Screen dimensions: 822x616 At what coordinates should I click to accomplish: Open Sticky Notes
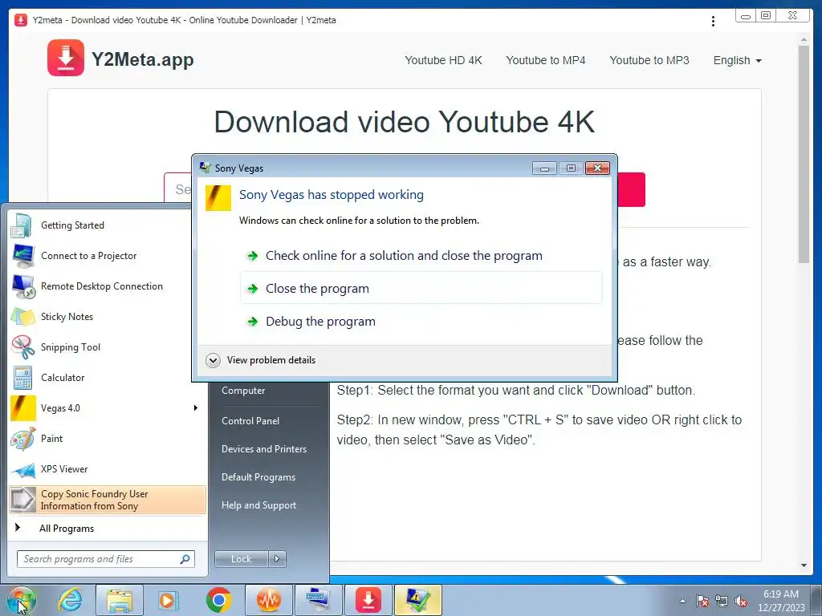(x=107, y=316)
